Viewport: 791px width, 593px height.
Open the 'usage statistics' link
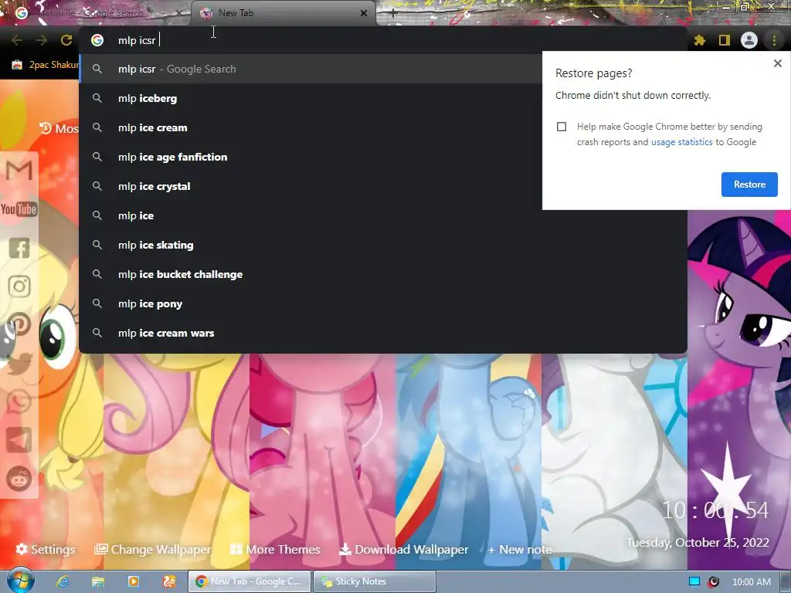pos(681,142)
